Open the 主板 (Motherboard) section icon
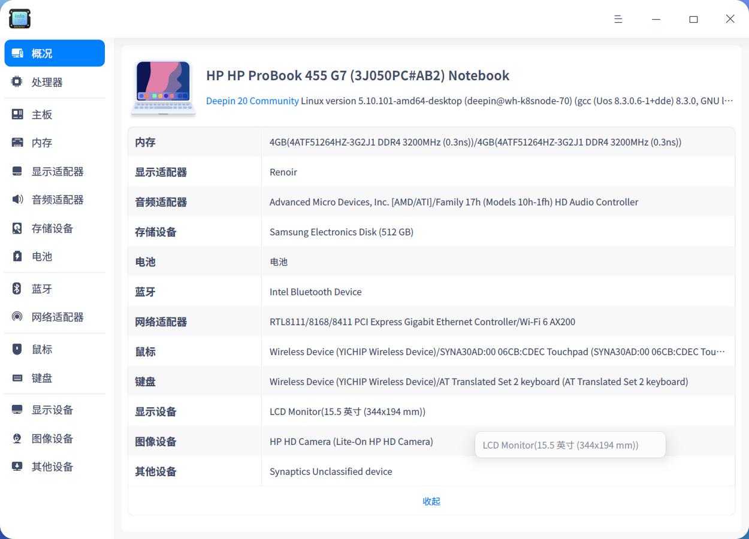The width and height of the screenshot is (749, 539). [17, 114]
